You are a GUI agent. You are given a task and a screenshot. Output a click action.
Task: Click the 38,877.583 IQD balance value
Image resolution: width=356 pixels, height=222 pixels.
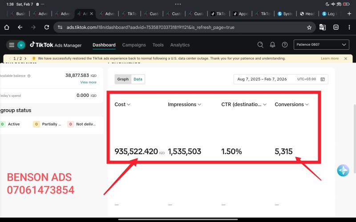81,75
